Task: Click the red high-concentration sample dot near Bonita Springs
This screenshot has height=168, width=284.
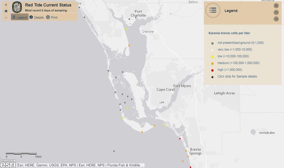Action: tap(180, 139)
